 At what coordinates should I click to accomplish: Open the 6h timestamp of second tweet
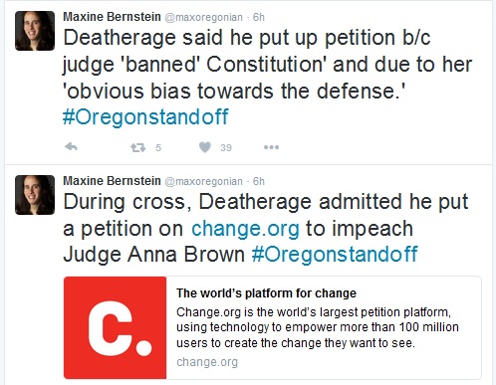click(259, 181)
